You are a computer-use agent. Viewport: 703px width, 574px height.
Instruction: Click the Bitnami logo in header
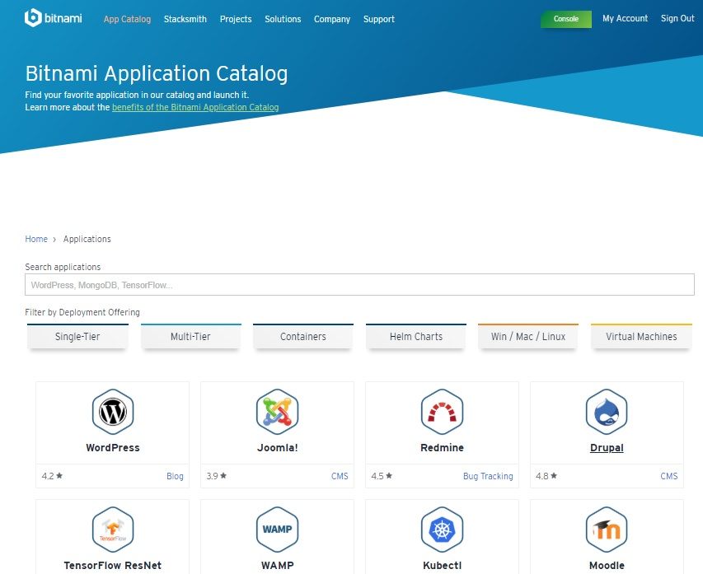tap(54, 17)
